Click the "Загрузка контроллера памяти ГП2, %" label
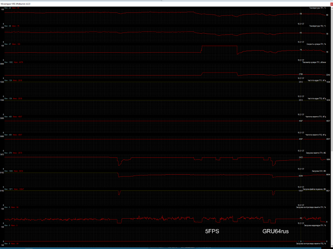The image size is (333, 249). click(x=311, y=244)
